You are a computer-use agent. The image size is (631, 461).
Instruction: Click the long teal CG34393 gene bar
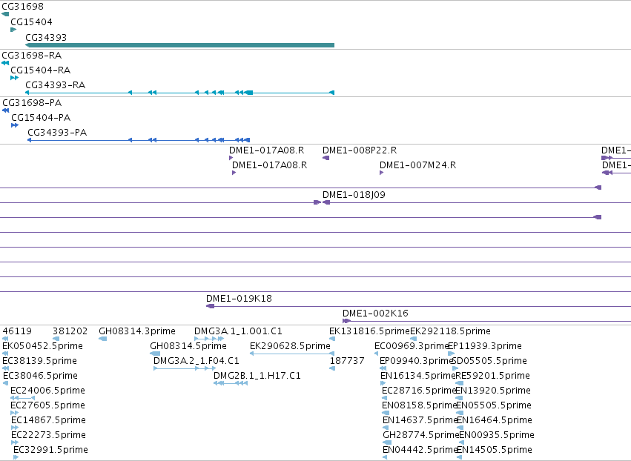point(179,45)
